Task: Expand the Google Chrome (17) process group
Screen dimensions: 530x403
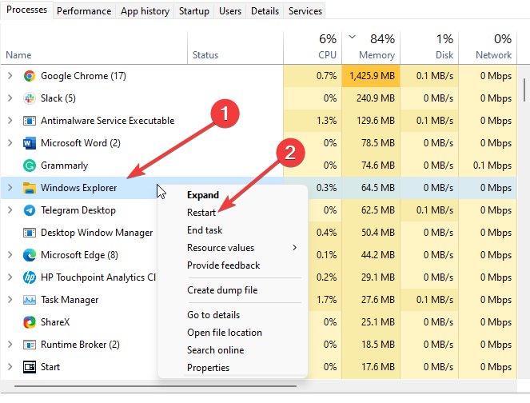Action: [10, 76]
